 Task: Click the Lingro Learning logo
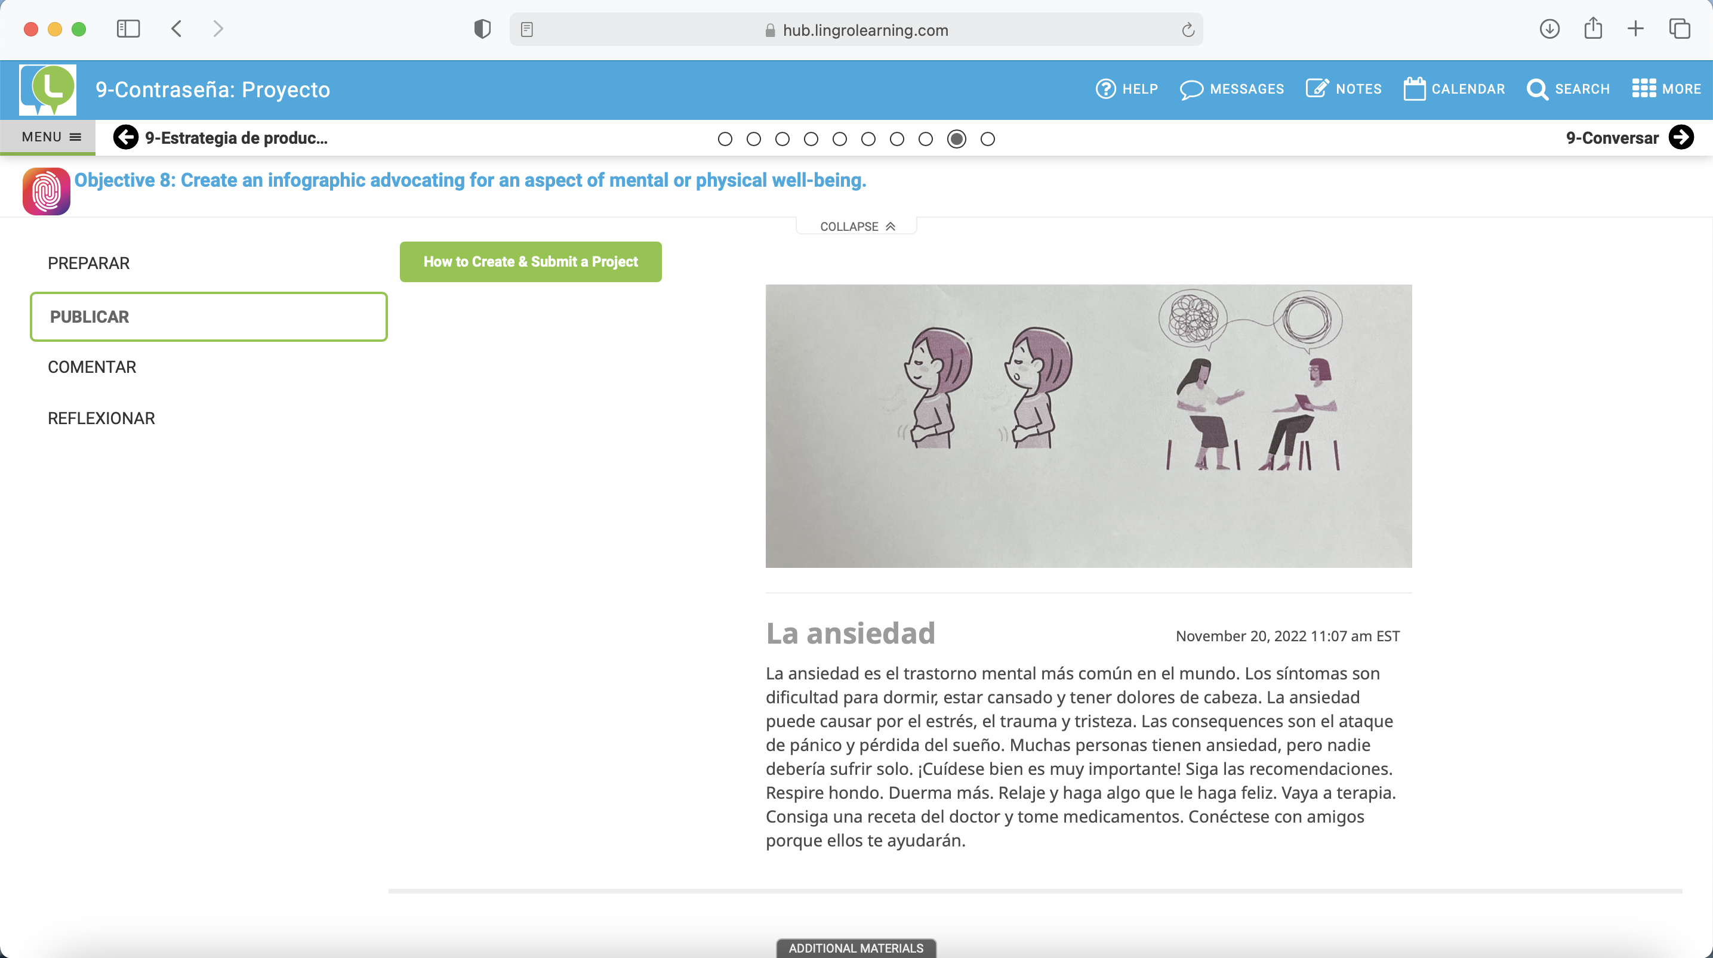click(47, 89)
